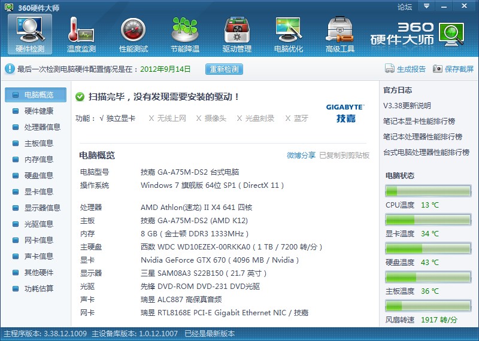Click the 生成报告 printer icon
The width and height of the screenshot is (479, 341).
coord(390,69)
